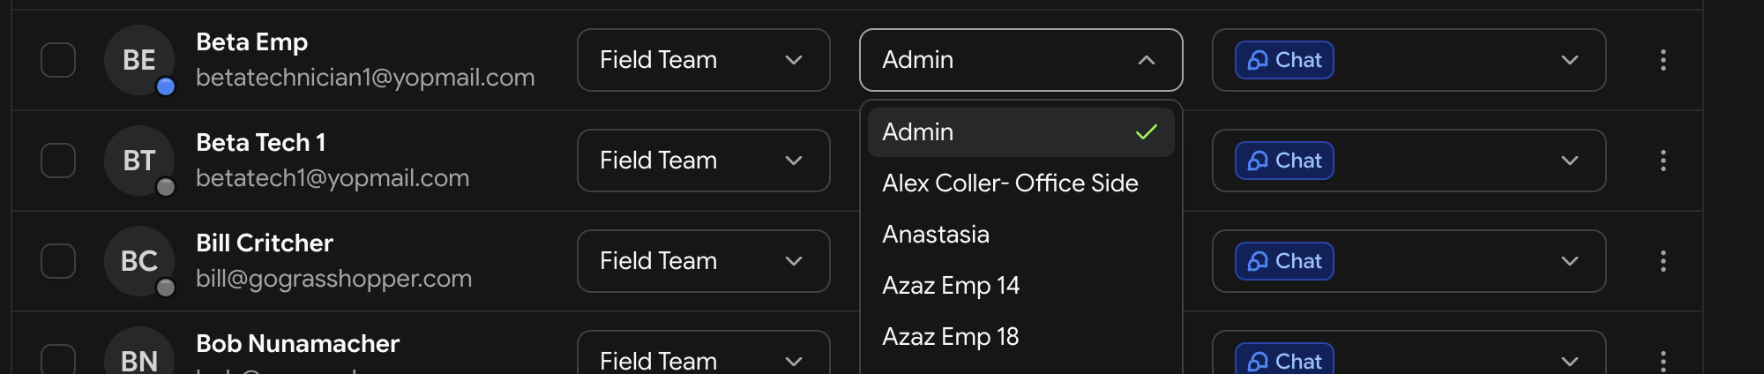1764x374 pixels.
Task: Open the Field Team dropdown for Beta Emp
Action: pyautogui.click(x=704, y=60)
